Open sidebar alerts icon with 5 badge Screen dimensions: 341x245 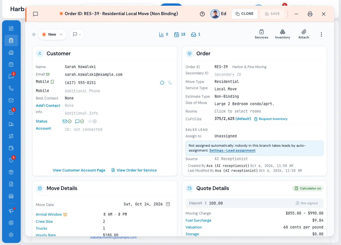[11, 160]
